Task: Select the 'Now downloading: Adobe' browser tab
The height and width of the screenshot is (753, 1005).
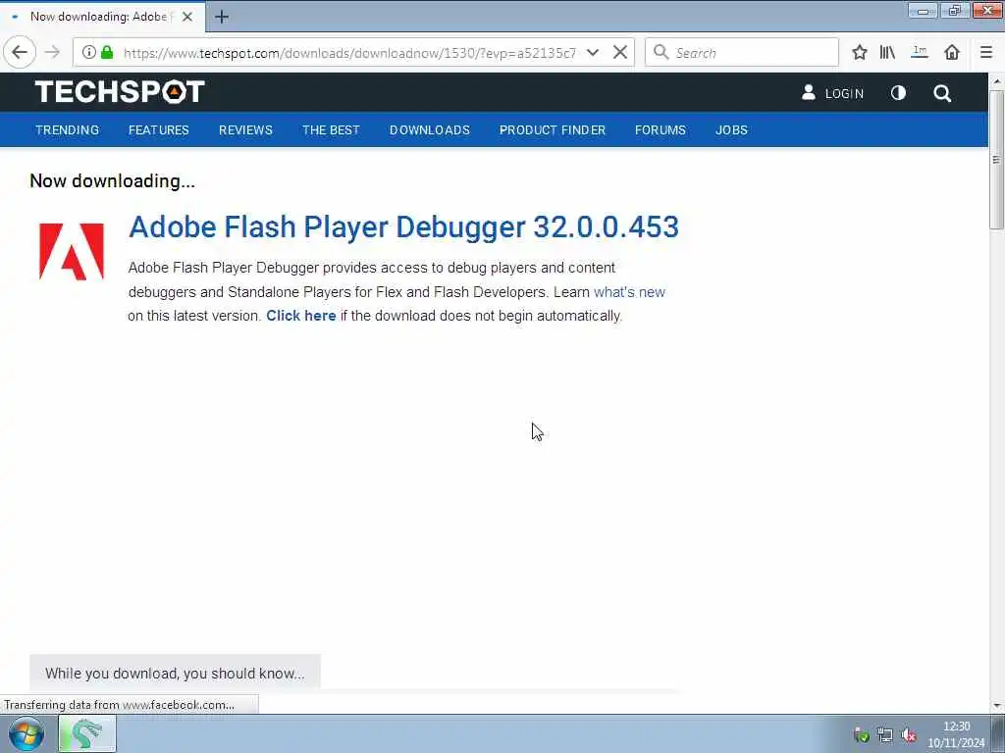Action: (x=102, y=17)
